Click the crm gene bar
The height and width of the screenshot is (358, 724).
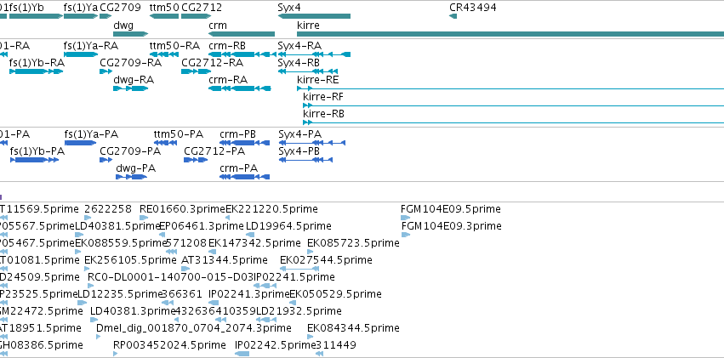click(x=242, y=34)
